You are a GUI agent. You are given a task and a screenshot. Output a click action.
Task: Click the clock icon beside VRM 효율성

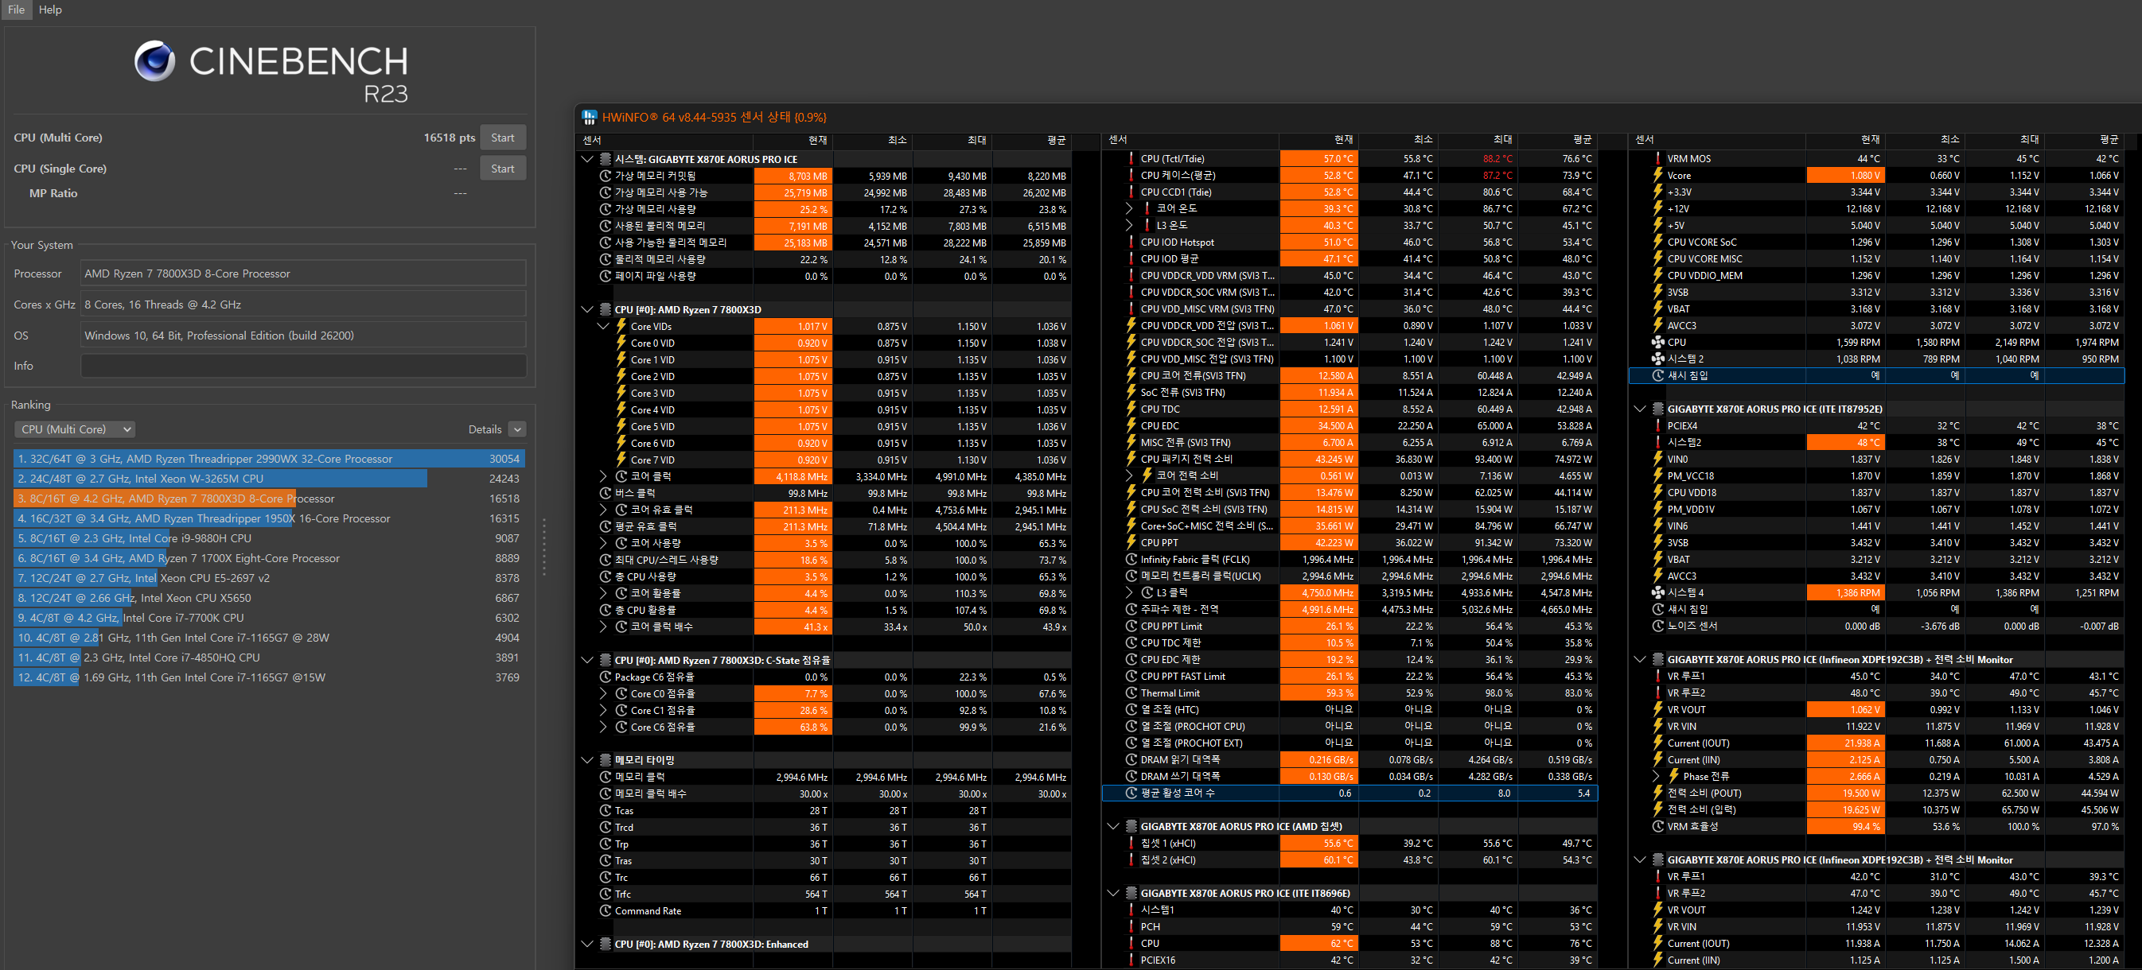click(1657, 826)
